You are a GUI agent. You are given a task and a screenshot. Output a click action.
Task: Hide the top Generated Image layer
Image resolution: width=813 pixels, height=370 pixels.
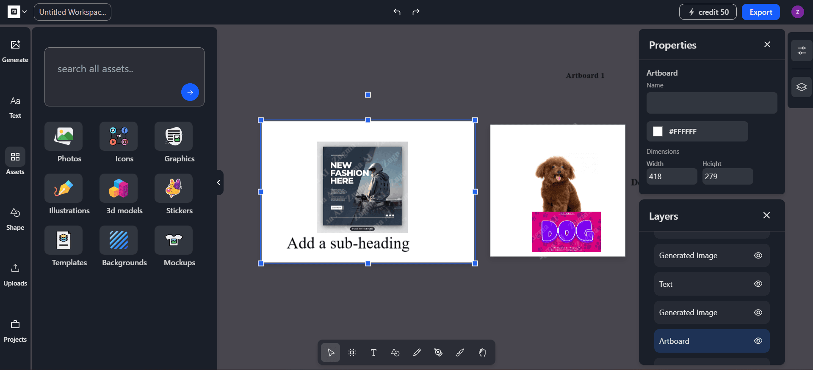point(758,256)
